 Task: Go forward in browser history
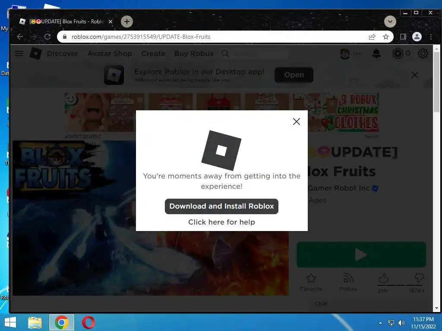click(x=34, y=37)
